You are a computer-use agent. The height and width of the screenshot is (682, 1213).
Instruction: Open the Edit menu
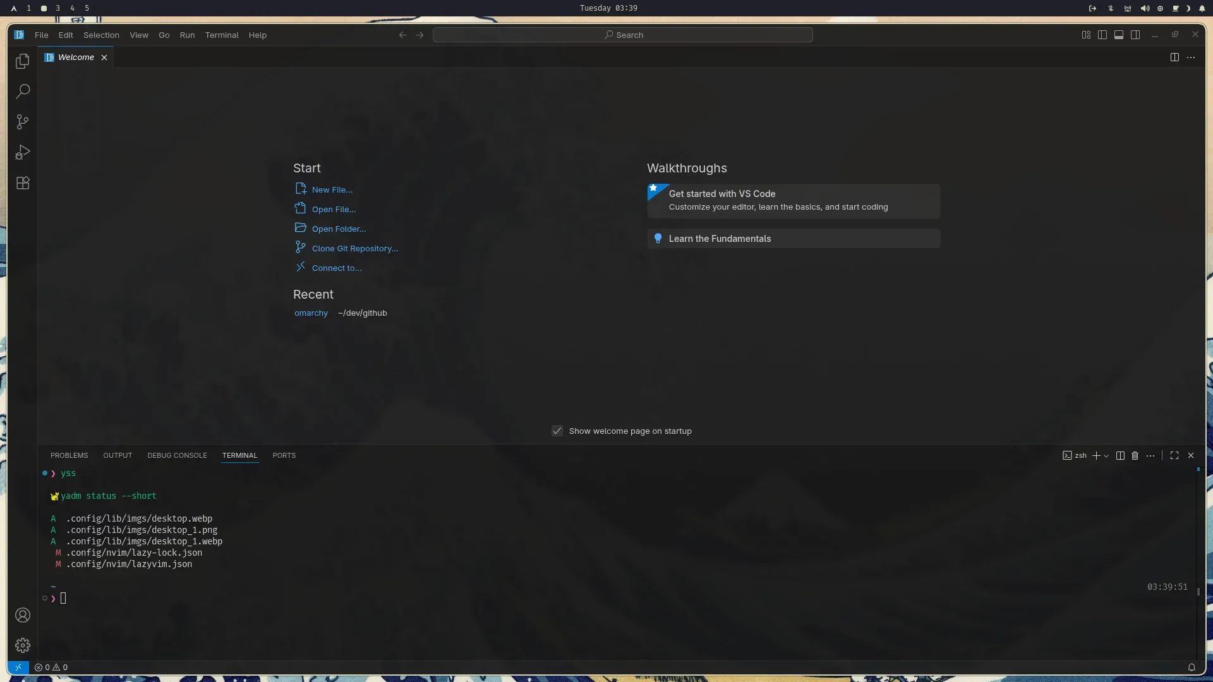66,35
